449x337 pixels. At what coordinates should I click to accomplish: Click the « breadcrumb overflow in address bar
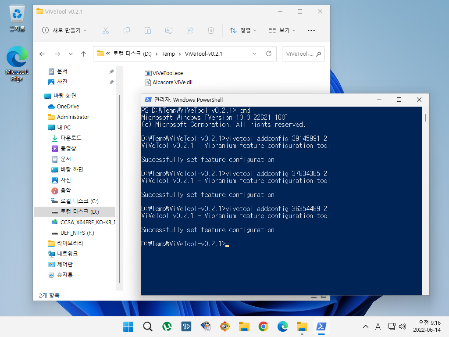click(x=108, y=54)
